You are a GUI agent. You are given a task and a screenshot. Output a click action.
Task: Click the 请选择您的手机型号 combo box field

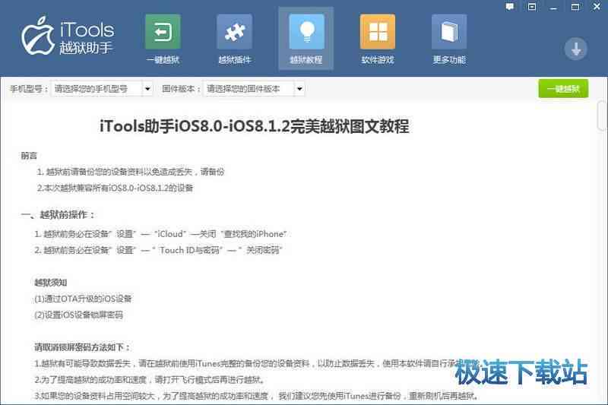[102, 89]
